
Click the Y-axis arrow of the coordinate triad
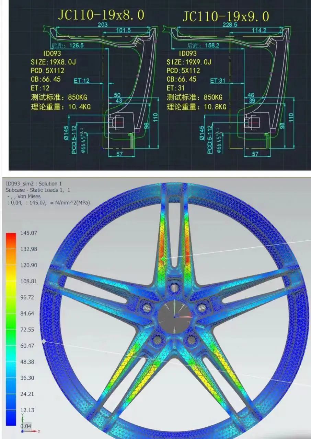[x=22, y=418]
